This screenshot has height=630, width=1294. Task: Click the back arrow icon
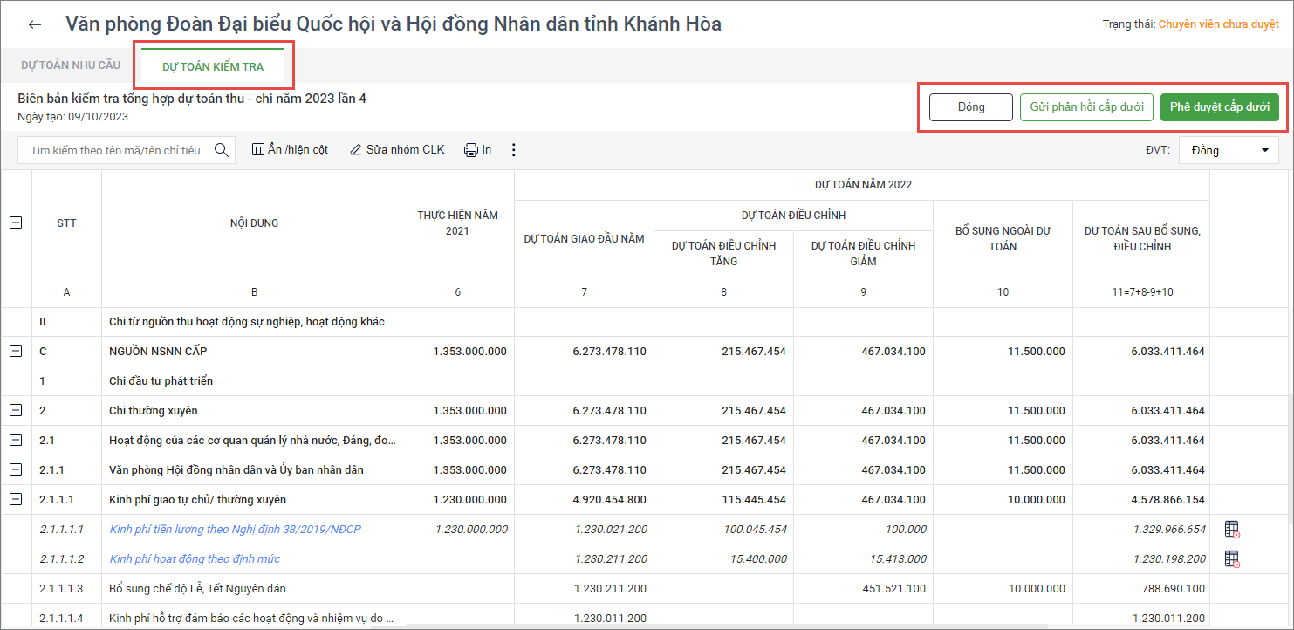[x=35, y=24]
